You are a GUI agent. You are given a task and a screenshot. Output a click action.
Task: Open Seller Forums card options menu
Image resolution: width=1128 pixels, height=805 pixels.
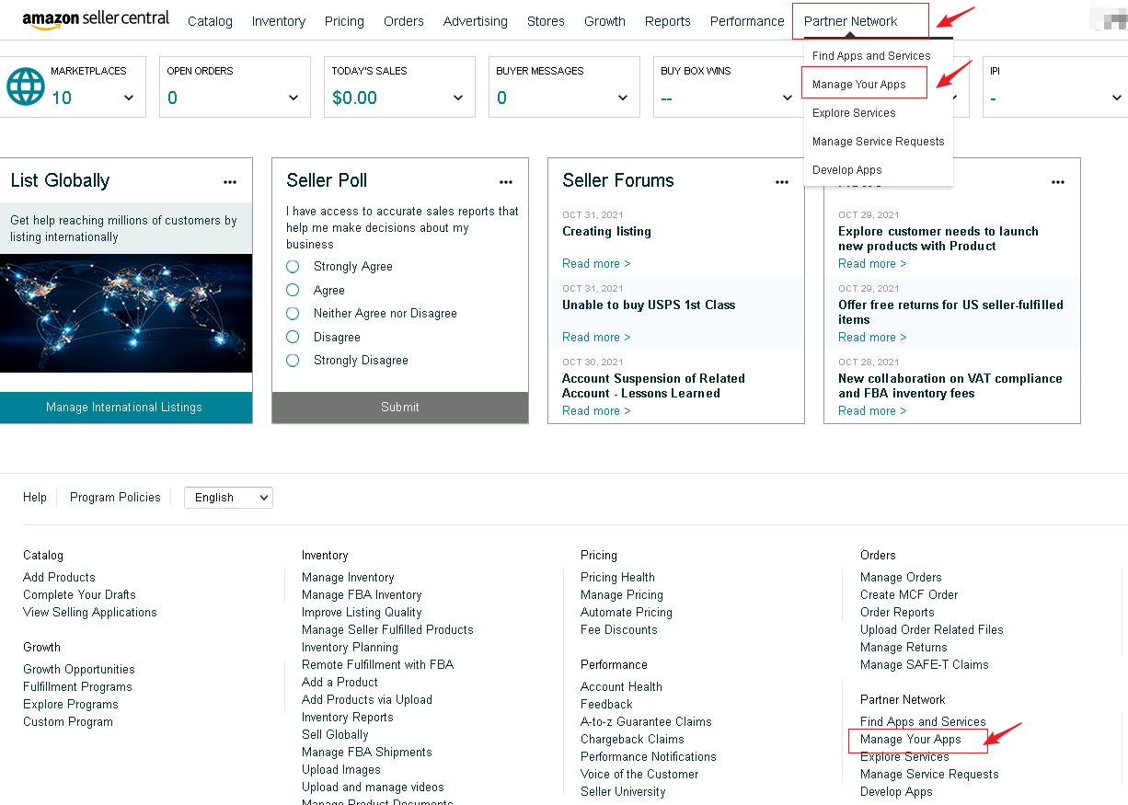click(x=782, y=182)
